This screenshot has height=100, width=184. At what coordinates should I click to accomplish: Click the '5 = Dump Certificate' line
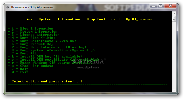42,41
